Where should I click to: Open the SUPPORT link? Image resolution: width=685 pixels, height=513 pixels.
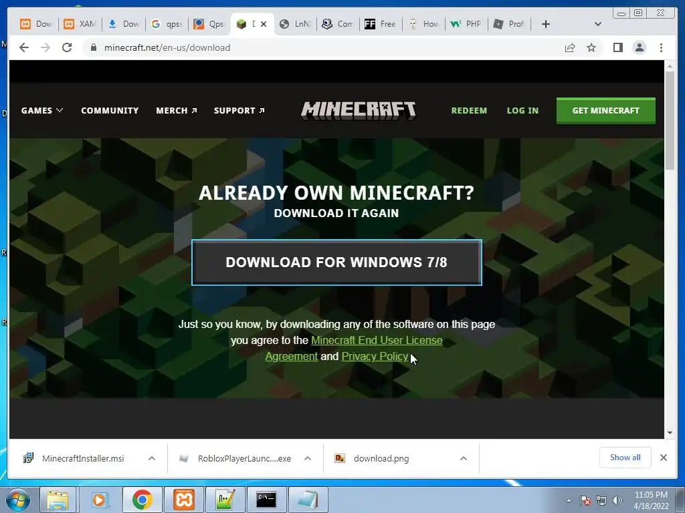239,110
